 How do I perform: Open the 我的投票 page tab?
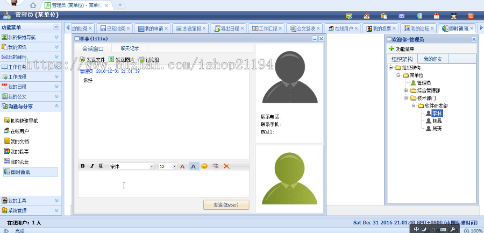(379, 29)
